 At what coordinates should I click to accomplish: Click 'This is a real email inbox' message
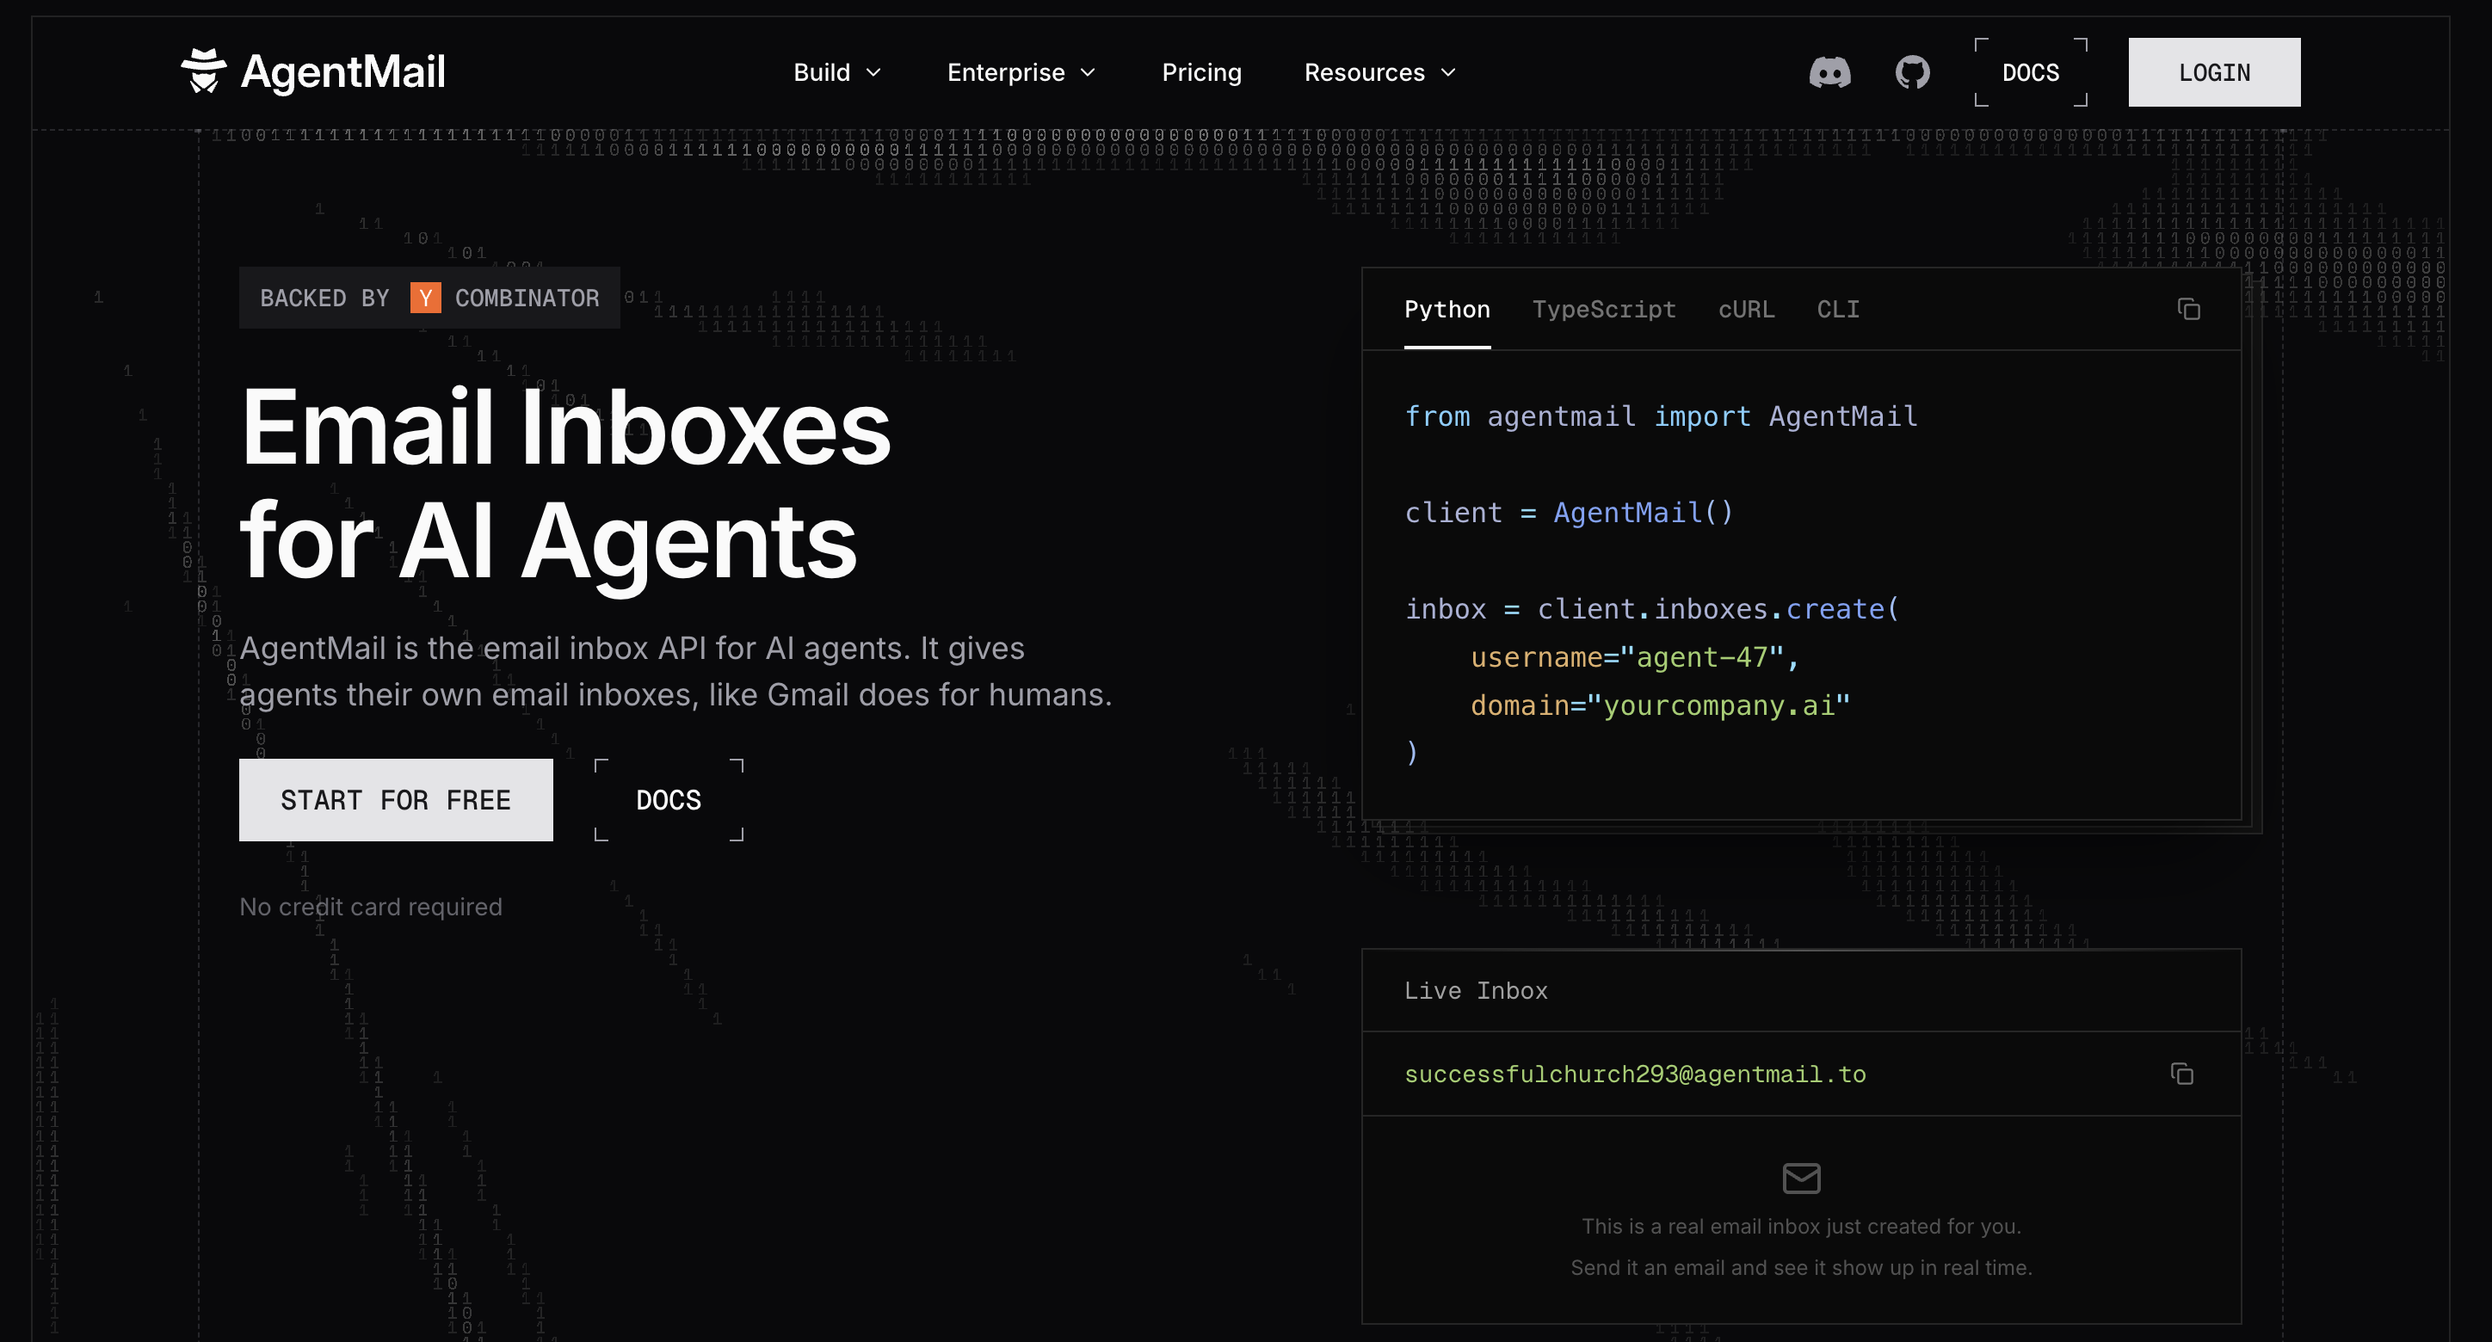click(1801, 1226)
